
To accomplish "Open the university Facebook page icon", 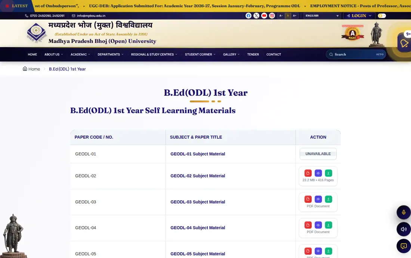I will click(x=248, y=16).
